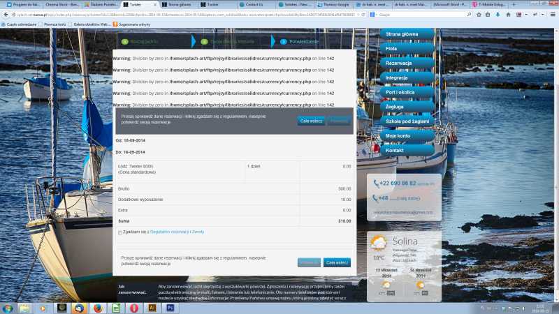
Task: Open Photoshop from the taskbar
Action: 170,308
